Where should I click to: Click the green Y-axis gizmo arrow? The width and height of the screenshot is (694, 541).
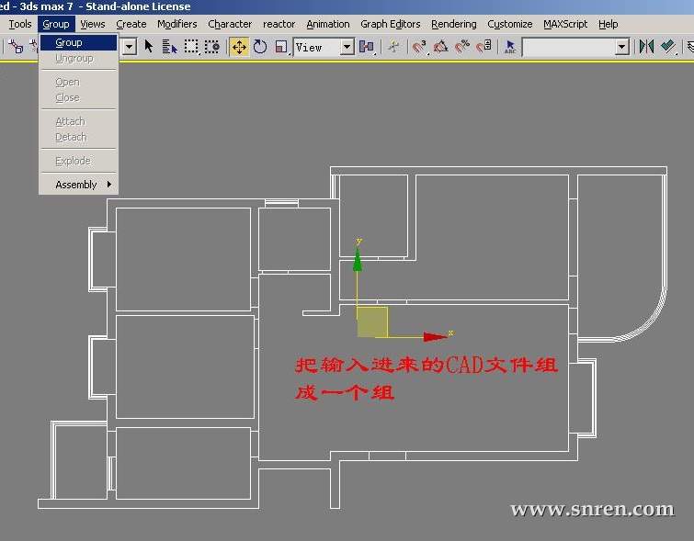358,260
